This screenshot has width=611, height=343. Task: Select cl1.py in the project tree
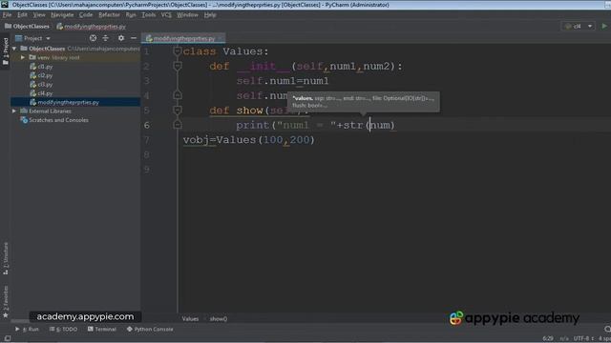pos(45,67)
